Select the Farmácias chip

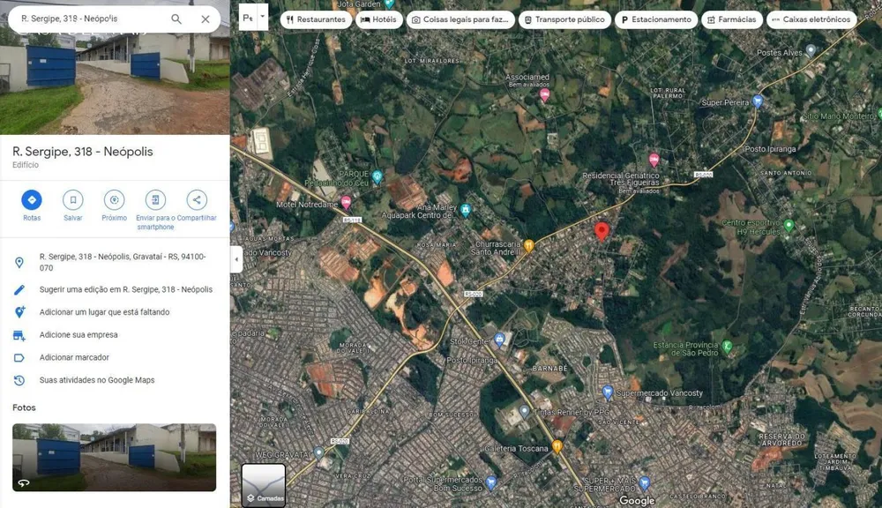click(x=731, y=19)
